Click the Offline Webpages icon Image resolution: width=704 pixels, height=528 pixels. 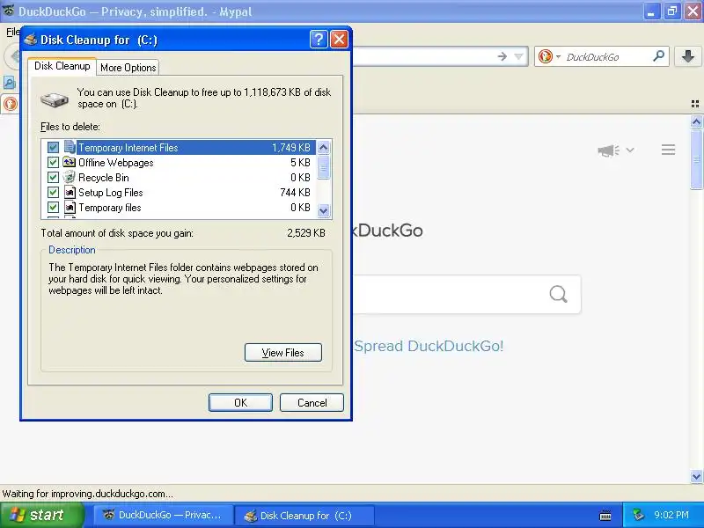click(x=70, y=162)
